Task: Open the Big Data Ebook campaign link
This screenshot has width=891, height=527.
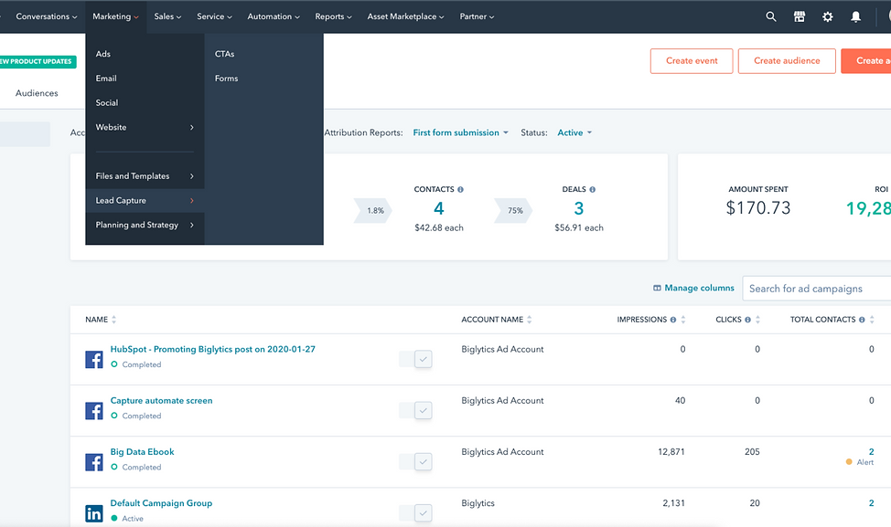Action: click(x=142, y=451)
